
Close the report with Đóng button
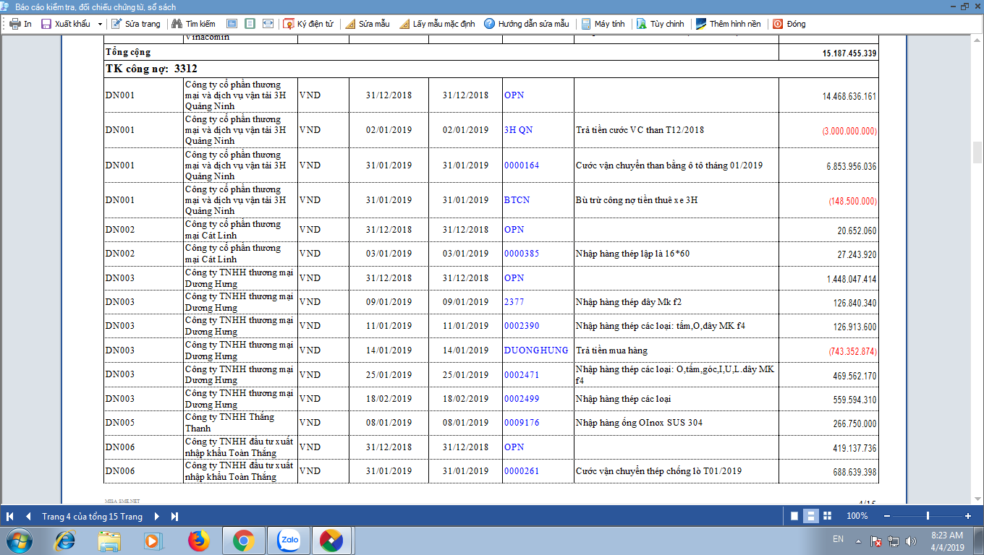(x=789, y=24)
